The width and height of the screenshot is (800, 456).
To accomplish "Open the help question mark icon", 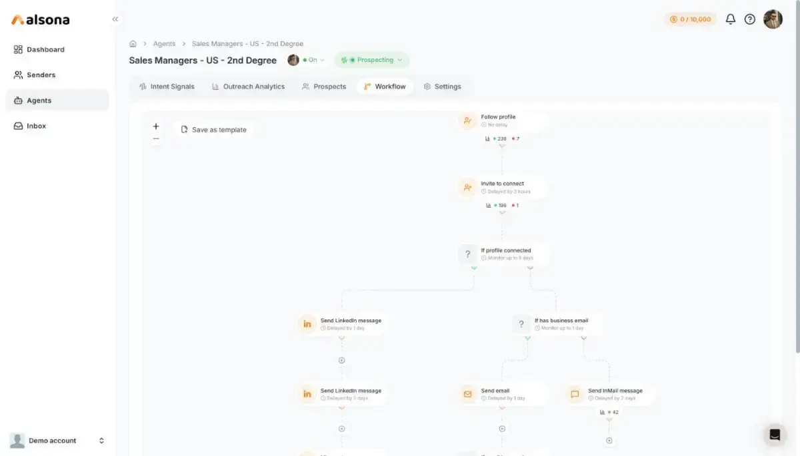I will click(x=750, y=19).
